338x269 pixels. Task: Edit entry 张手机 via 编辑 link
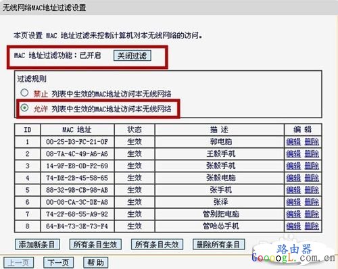coord(293,190)
